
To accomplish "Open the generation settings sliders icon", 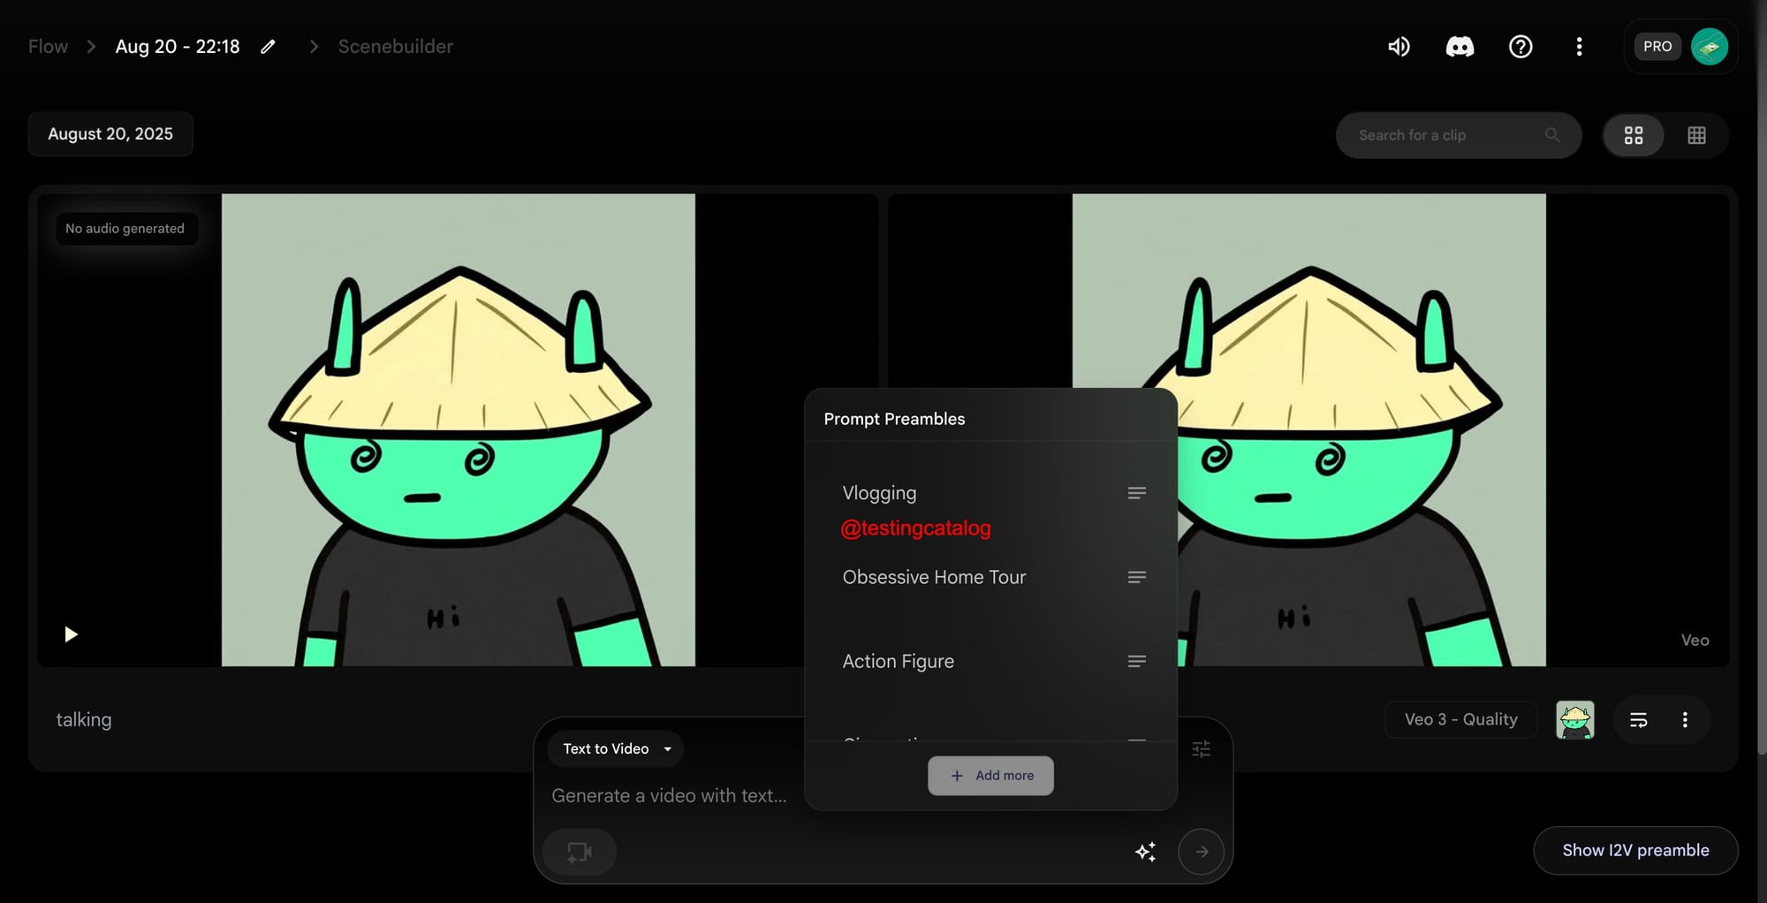I will tap(1202, 749).
